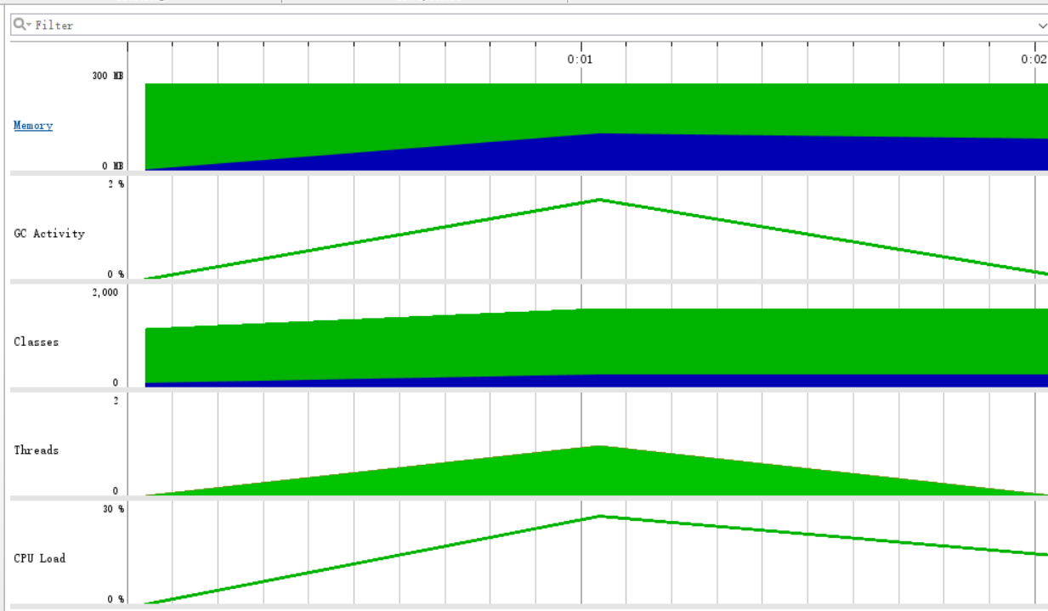
Task: Click the 0:02 time marker
Action: 1034,59
